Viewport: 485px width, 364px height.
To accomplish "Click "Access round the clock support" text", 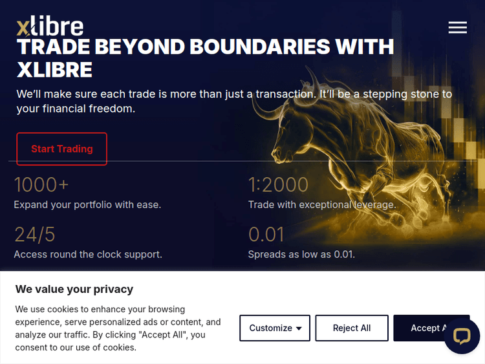I will 88,254.
